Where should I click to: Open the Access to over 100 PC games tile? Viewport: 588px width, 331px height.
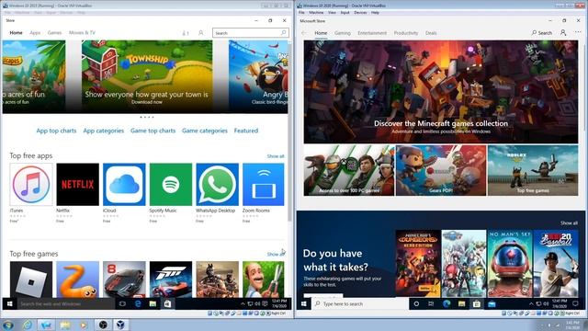click(x=349, y=170)
